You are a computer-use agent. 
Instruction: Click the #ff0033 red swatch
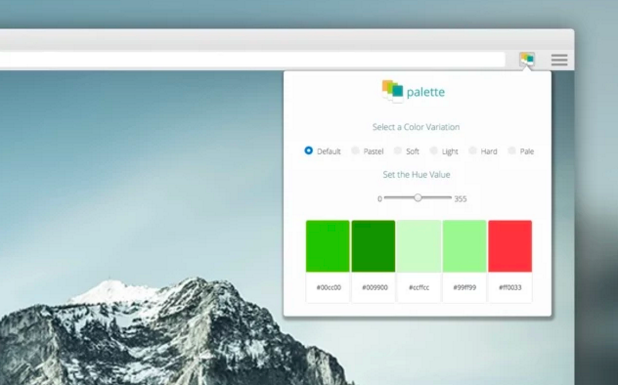(x=510, y=246)
